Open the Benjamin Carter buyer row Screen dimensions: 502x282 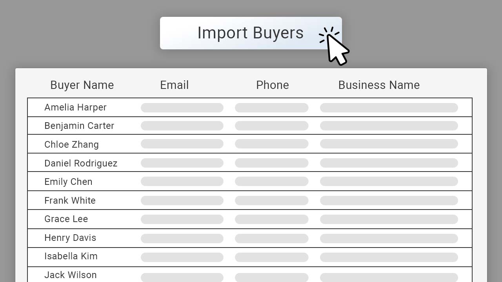(x=250, y=126)
